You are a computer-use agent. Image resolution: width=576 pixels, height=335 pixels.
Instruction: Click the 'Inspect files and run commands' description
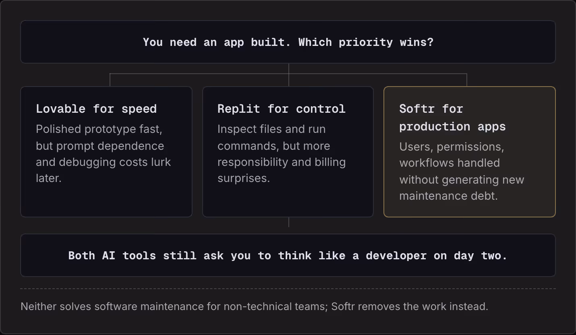pos(282,154)
